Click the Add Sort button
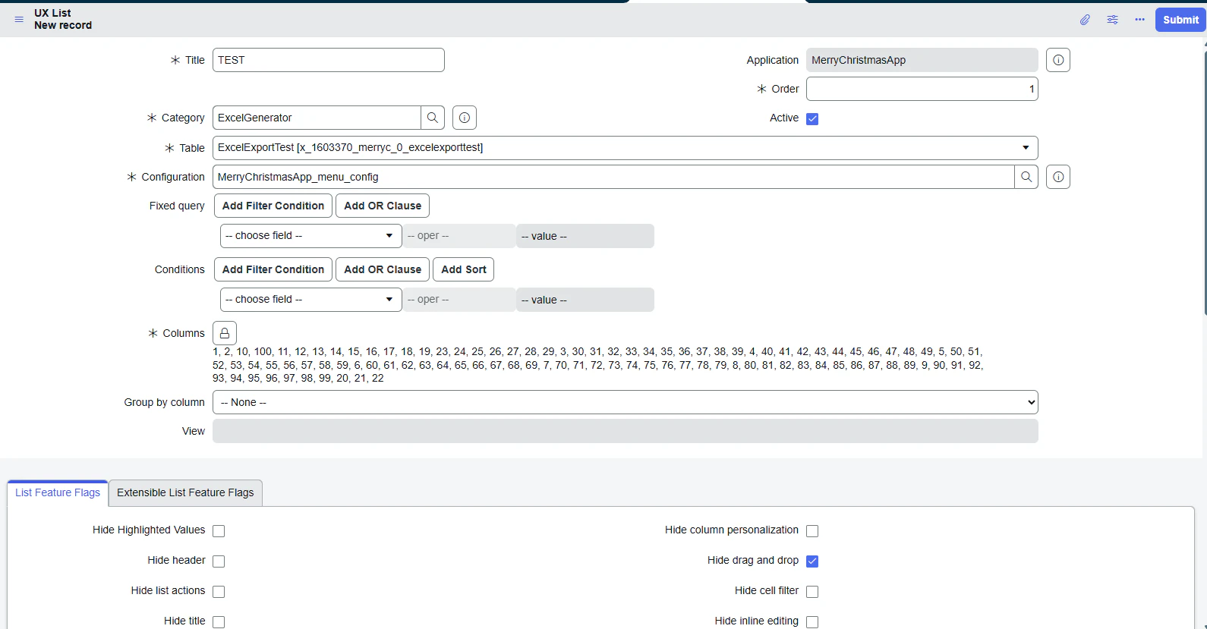 click(464, 269)
